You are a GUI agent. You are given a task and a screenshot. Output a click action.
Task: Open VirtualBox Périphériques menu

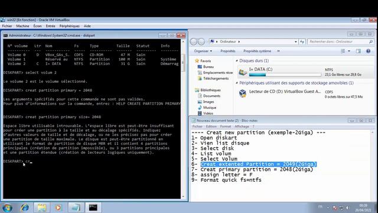[70, 26]
